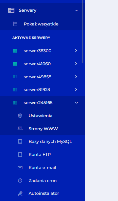The height and width of the screenshot is (201, 118).
Task: Select the serwer49858 entry
Action: [x=38, y=77]
